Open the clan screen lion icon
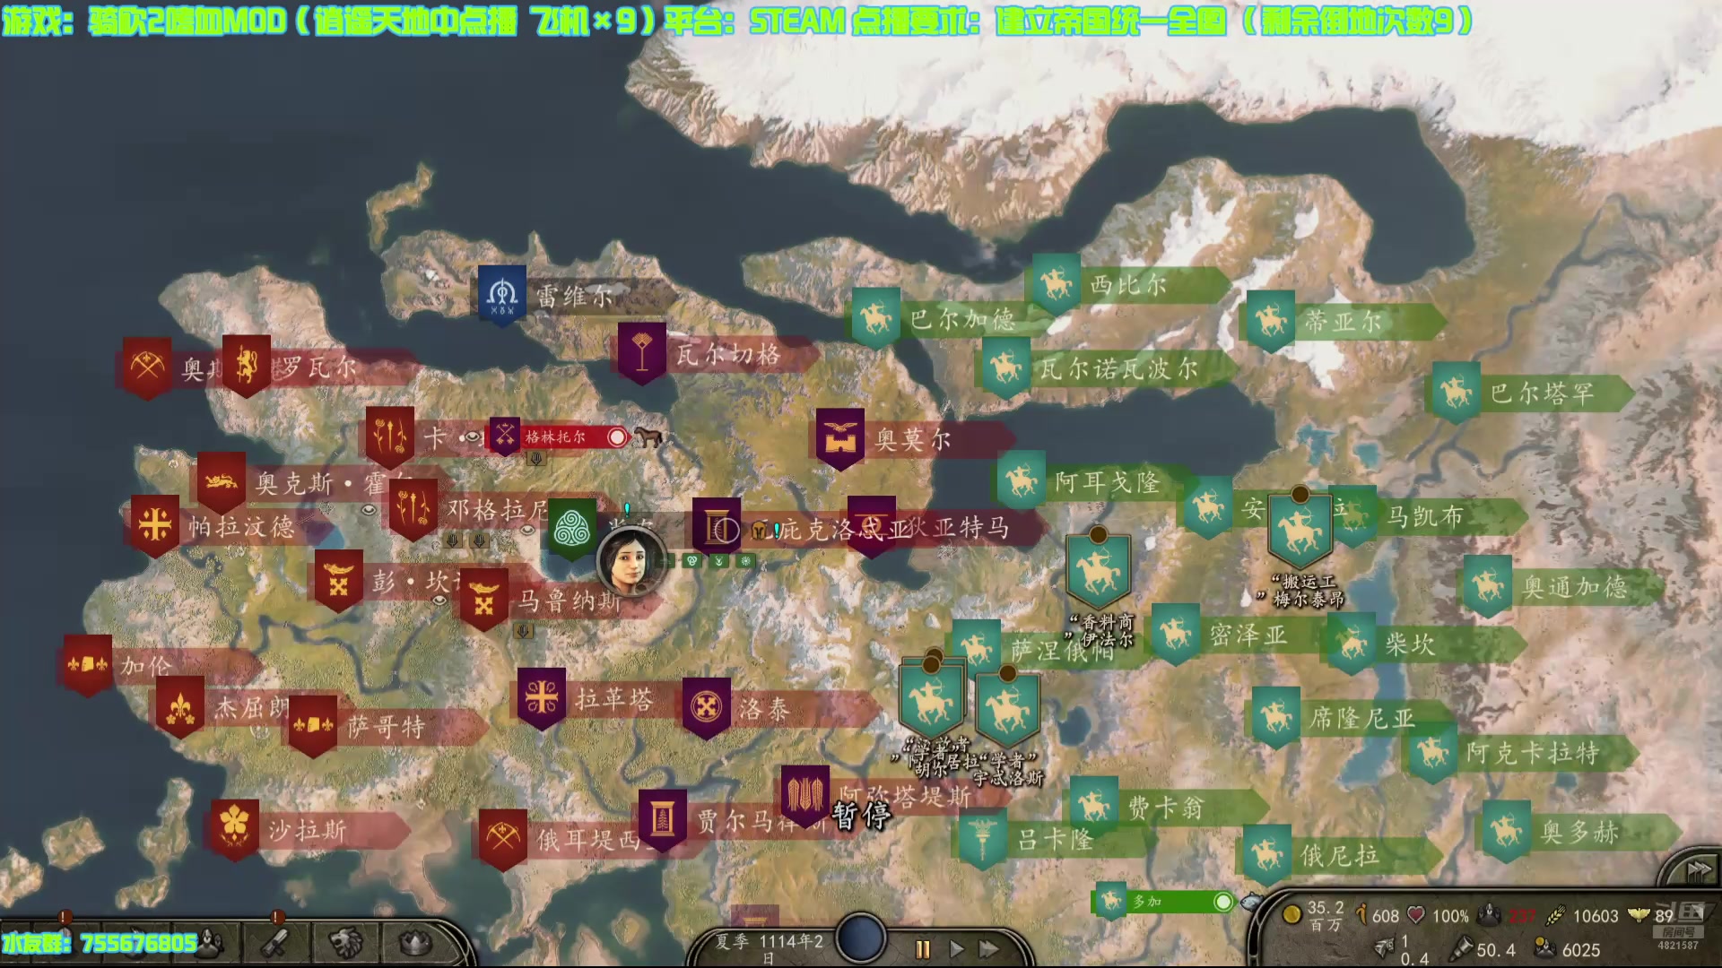 (345, 942)
